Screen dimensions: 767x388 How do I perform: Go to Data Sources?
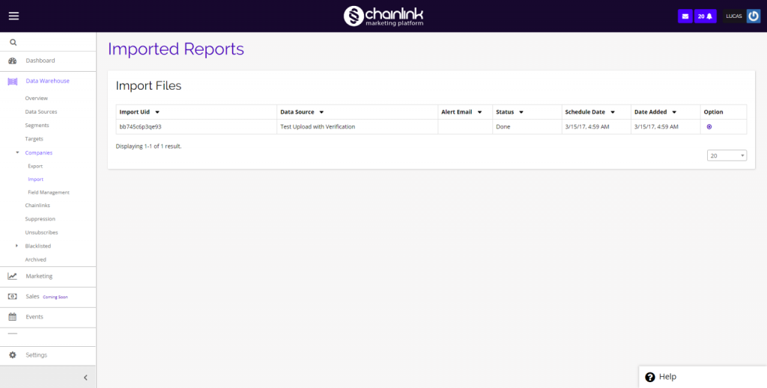pos(41,111)
